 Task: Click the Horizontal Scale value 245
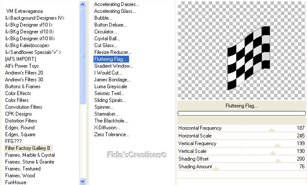click(x=301, y=136)
